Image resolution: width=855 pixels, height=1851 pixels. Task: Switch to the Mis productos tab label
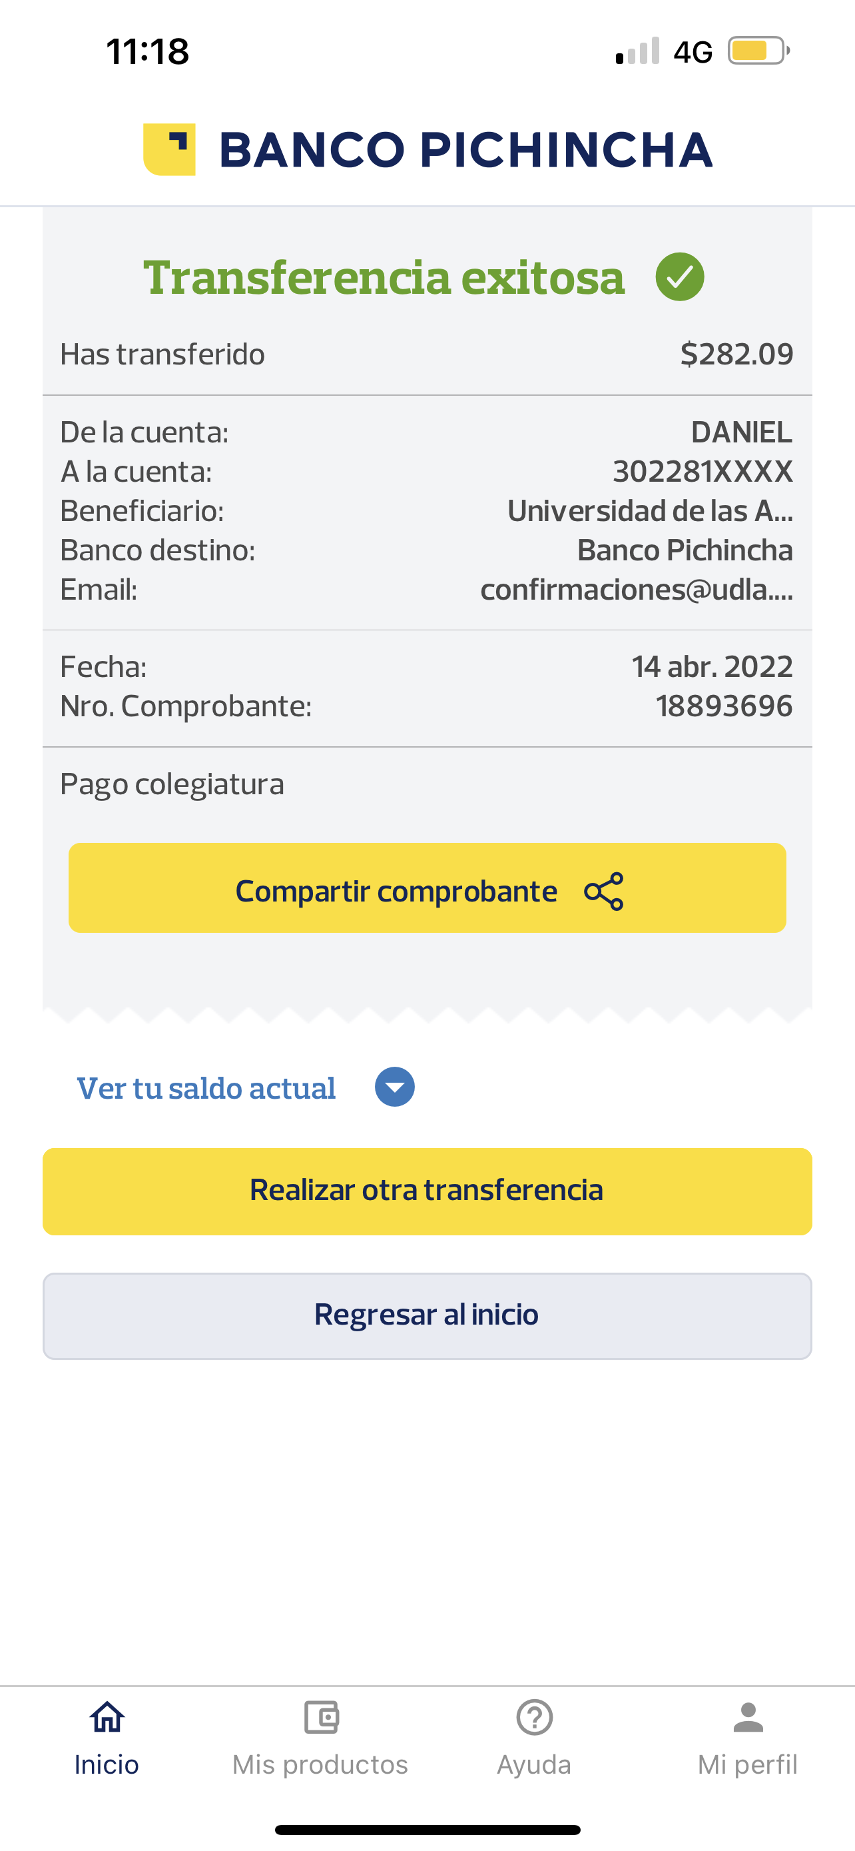320,1765
